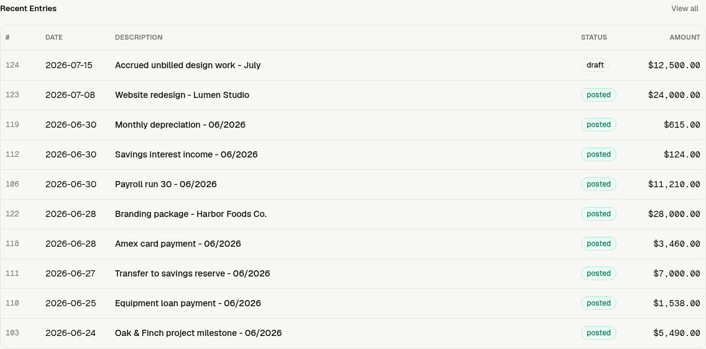The height and width of the screenshot is (349, 706).
Task: Click the date 2026-06-27
Action: pos(70,273)
